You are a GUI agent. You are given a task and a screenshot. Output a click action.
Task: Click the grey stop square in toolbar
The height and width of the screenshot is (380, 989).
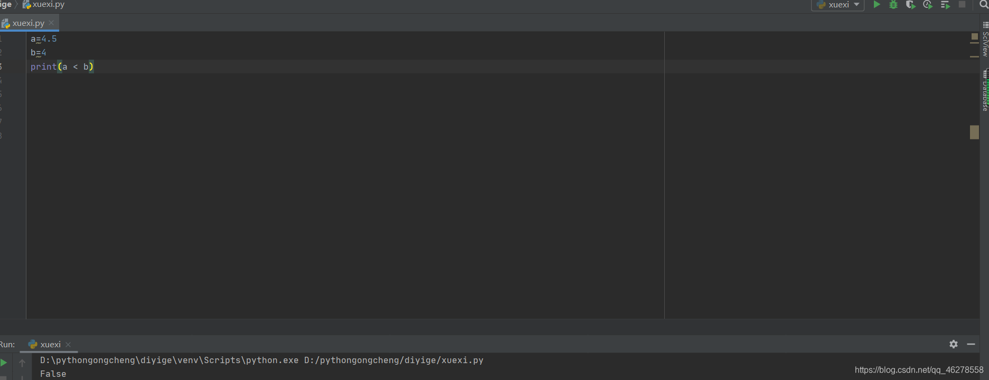tap(962, 4)
